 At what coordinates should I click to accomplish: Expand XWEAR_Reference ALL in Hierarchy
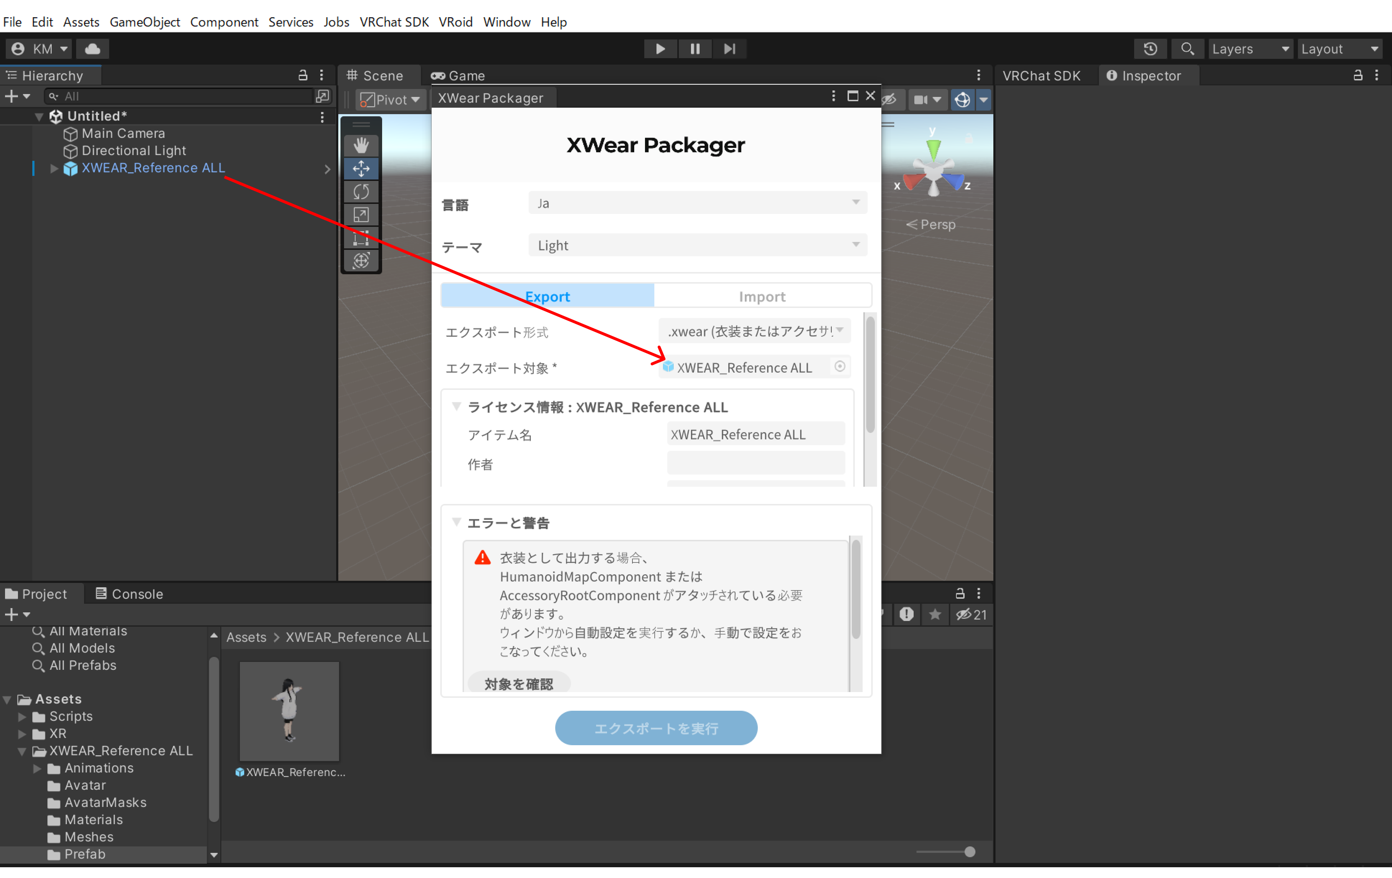click(54, 168)
